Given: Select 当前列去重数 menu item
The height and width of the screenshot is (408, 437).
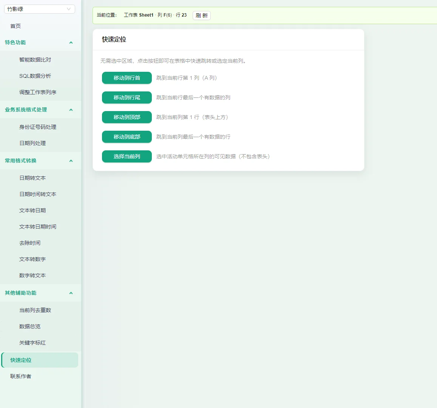Looking at the screenshot, I should point(35,310).
